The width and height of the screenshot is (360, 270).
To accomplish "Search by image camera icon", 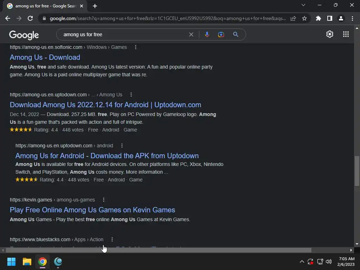I will pos(221,34).
